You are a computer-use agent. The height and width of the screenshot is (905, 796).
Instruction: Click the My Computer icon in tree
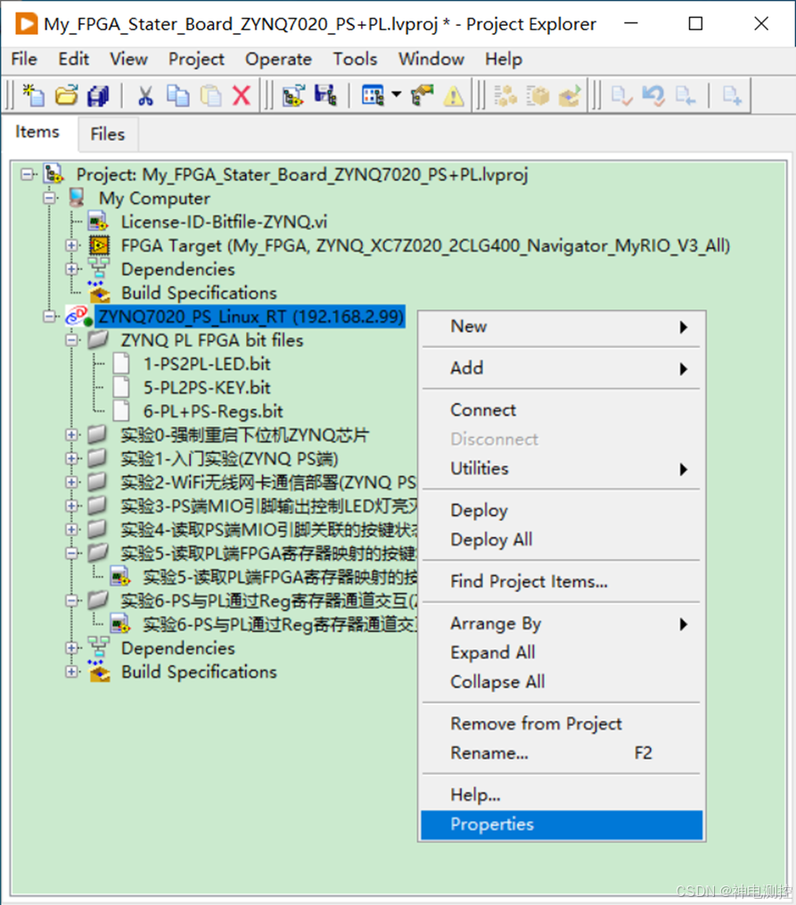76,198
